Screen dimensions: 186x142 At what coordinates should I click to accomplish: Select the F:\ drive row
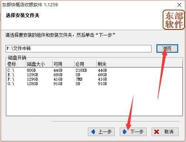(94, 79)
